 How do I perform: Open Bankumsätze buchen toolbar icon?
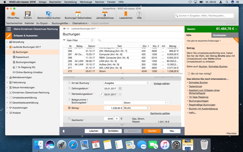click(x=49, y=14)
